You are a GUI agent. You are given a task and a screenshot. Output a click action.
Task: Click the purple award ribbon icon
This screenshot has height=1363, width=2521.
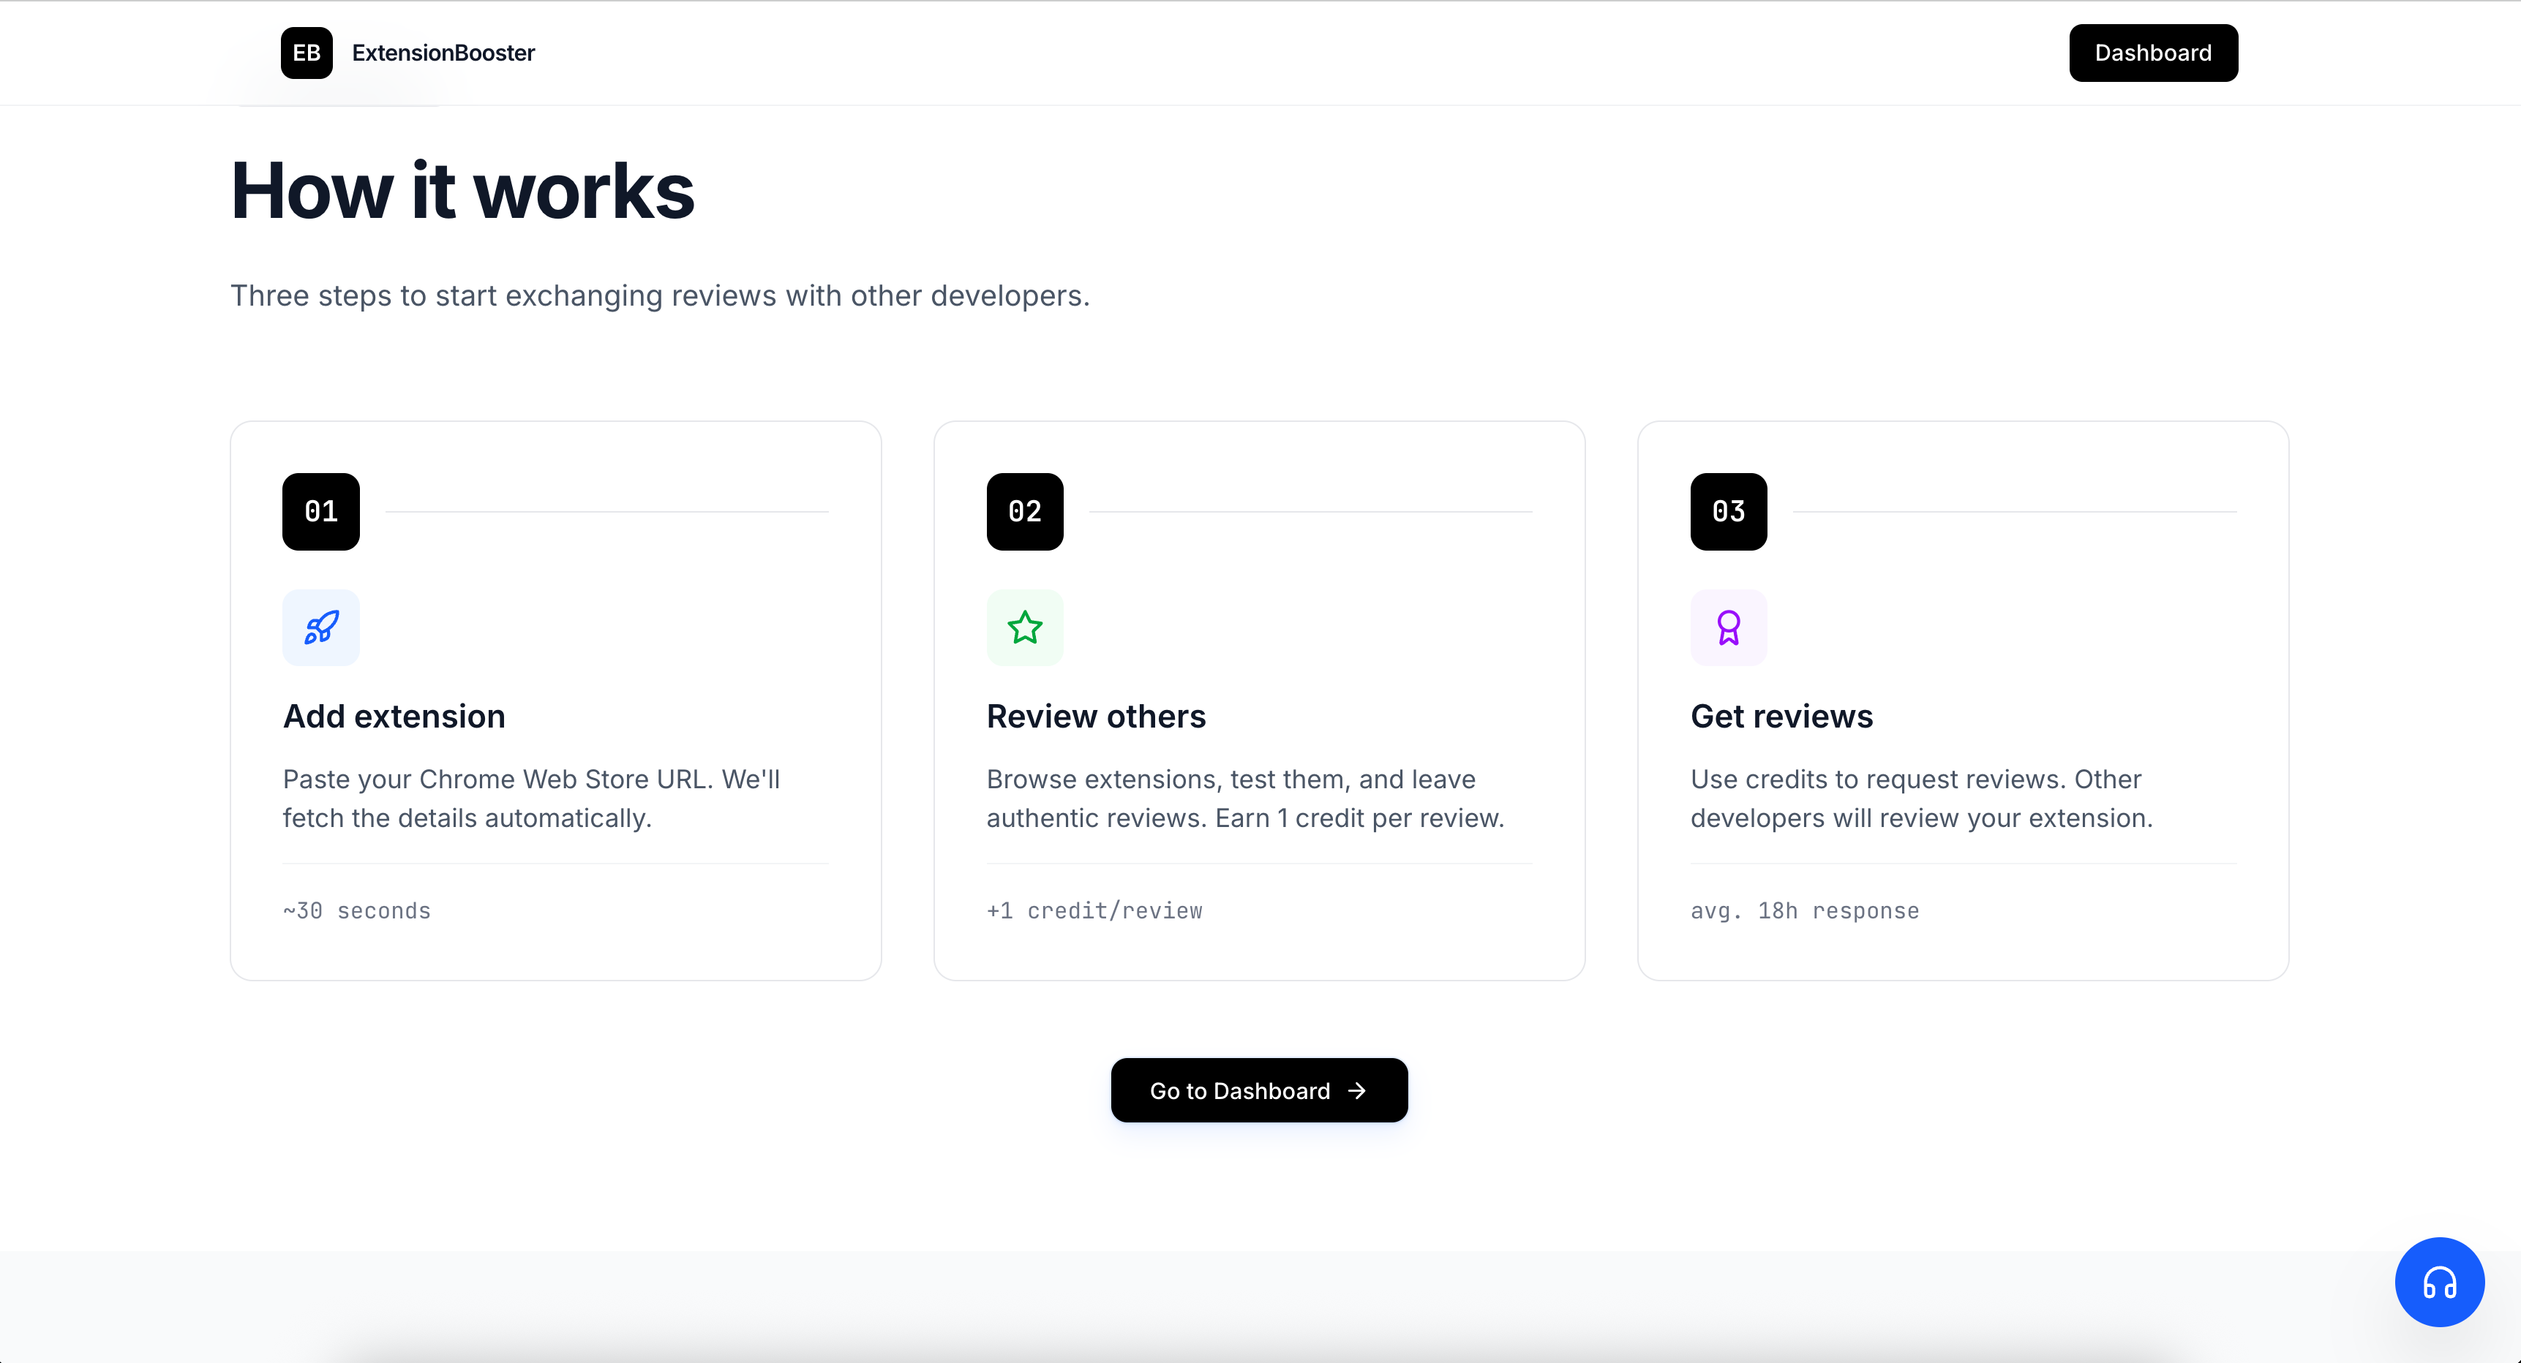tap(1728, 627)
